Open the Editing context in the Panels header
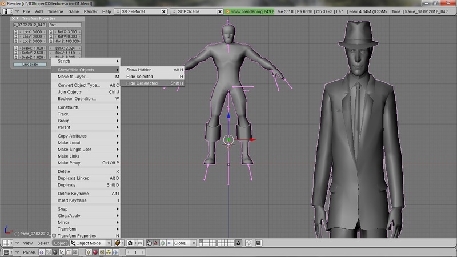Image resolution: width=457 pixels, height=257 pixels. pyautogui.click(x=69, y=252)
